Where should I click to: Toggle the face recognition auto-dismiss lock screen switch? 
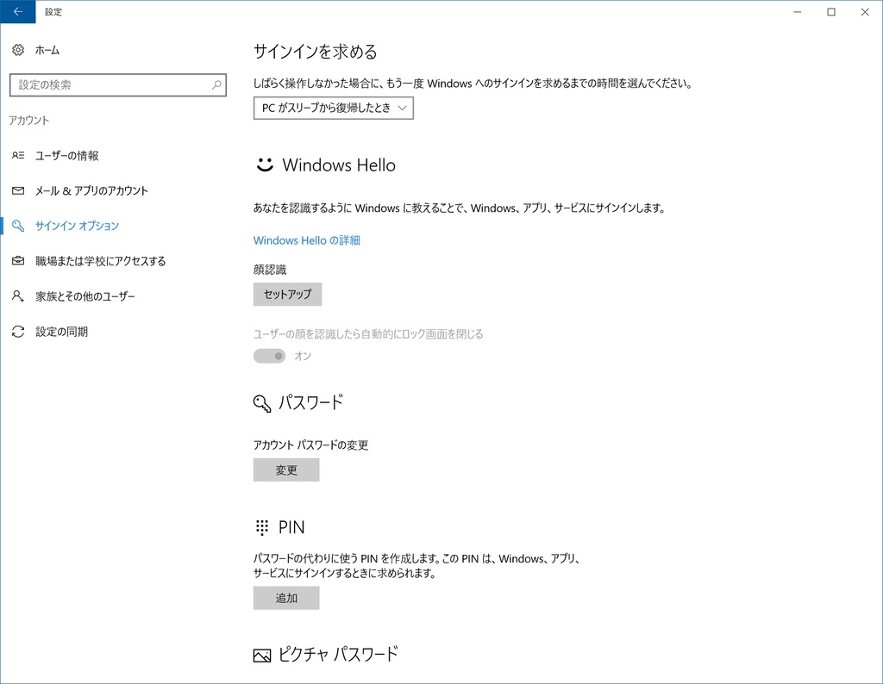(269, 356)
